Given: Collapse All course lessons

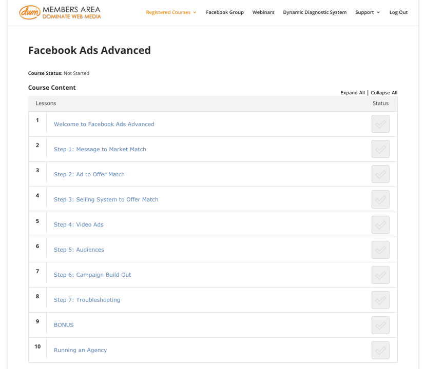Looking at the screenshot, I should (384, 93).
